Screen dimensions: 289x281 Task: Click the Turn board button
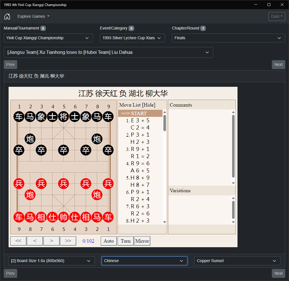126,241
